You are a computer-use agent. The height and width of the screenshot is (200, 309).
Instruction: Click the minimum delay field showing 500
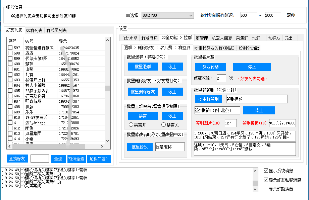(248, 15)
